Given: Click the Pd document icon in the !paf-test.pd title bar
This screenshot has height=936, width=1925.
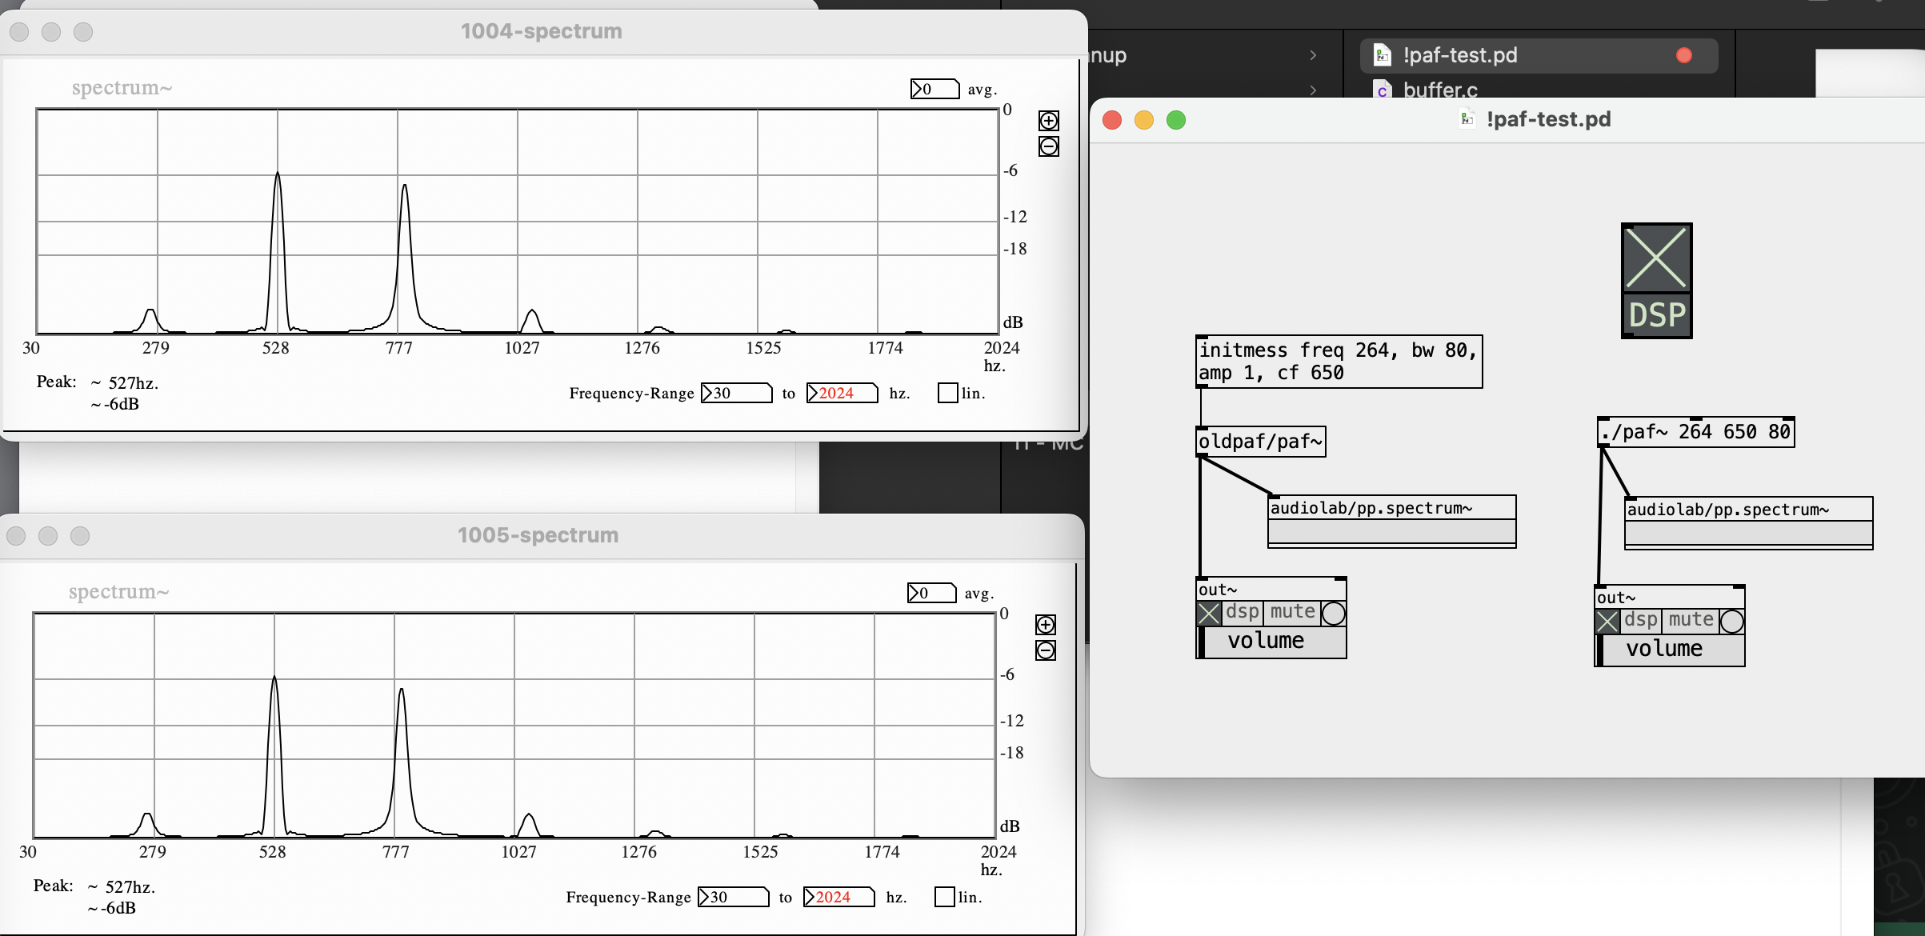Looking at the screenshot, I should click(x=1467, y=119).
